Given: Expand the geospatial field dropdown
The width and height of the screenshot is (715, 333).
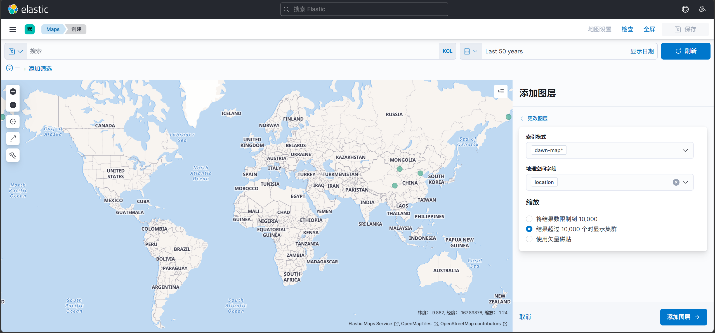Looking at the screenshot, I should click(x=685, y=182).
